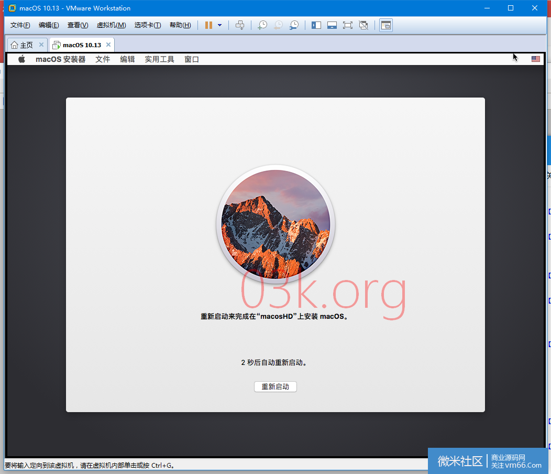Open the power options dropdown arrow
551x474 pixels.
click(x=219, y=25)
